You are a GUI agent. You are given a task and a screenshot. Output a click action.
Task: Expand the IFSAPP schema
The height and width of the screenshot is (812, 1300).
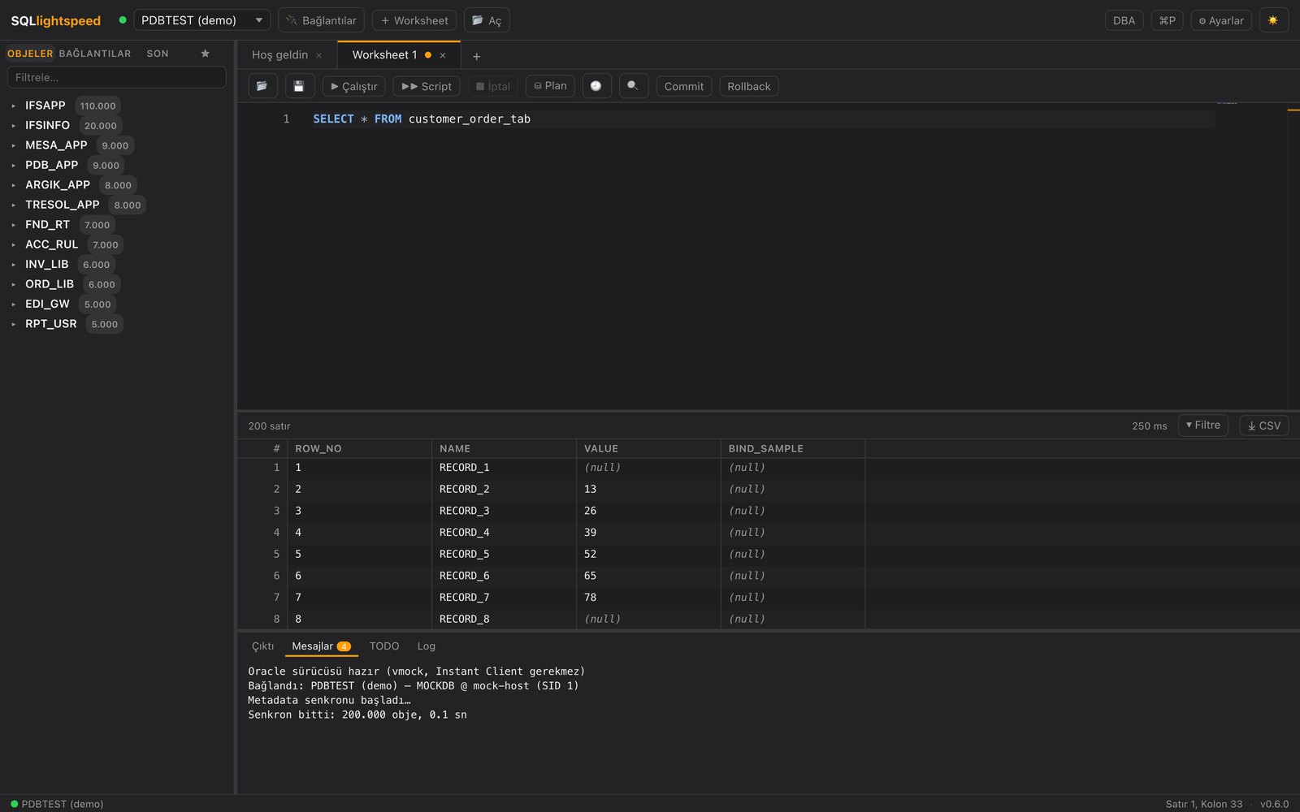coord(14,106)
